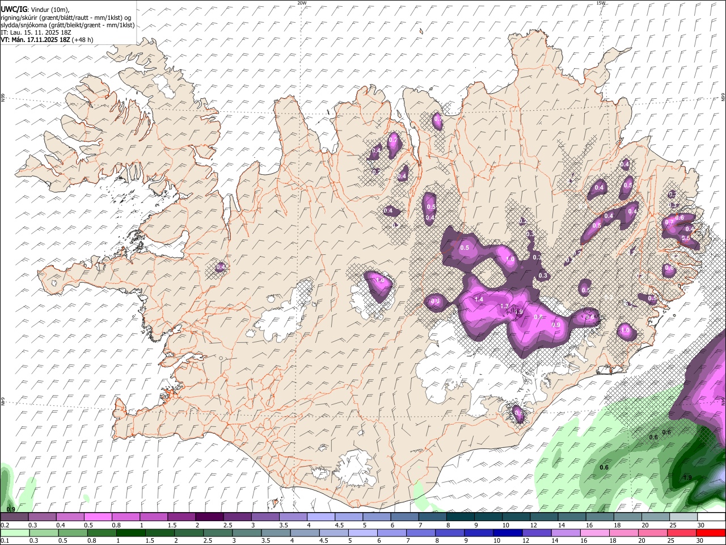Pick the palest green swatch at 0.1 in rain scale
The width and height of the screenshot is (726, 545).
tap(15, 533)
